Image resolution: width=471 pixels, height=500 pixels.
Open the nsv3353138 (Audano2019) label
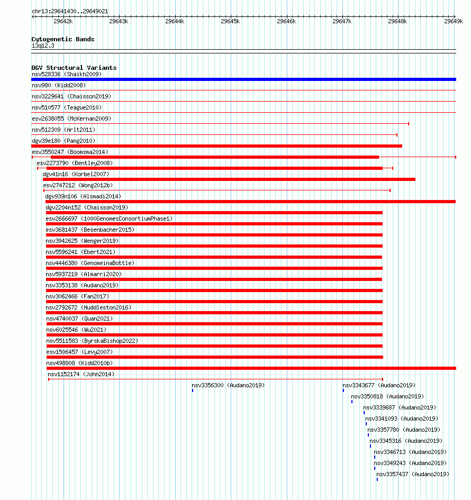pyautogui.click(x=82, y=285)
